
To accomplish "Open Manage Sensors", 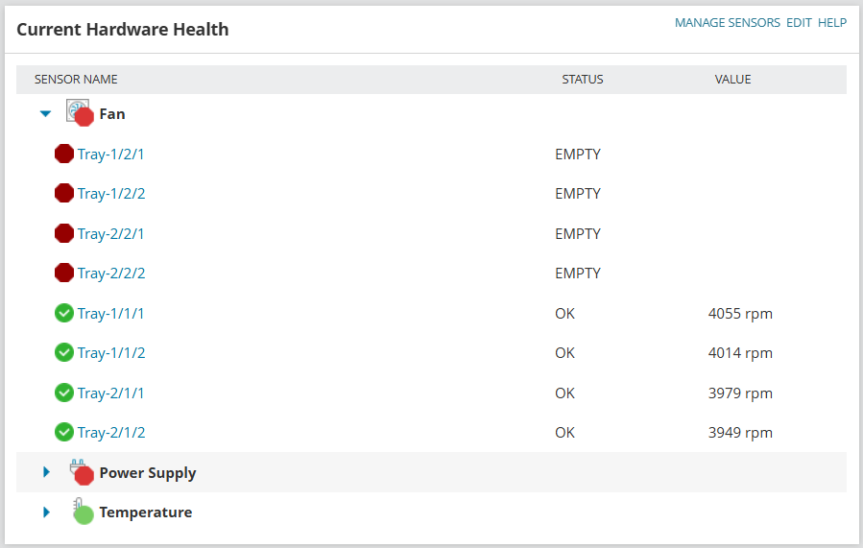I will (727, 22).
